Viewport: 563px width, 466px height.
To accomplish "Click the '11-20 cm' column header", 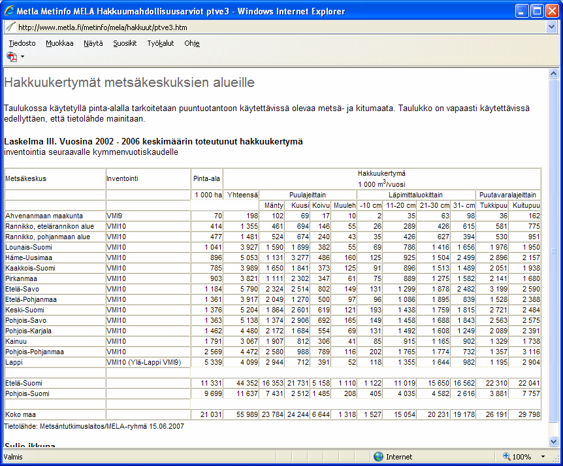I will point(401,205).
